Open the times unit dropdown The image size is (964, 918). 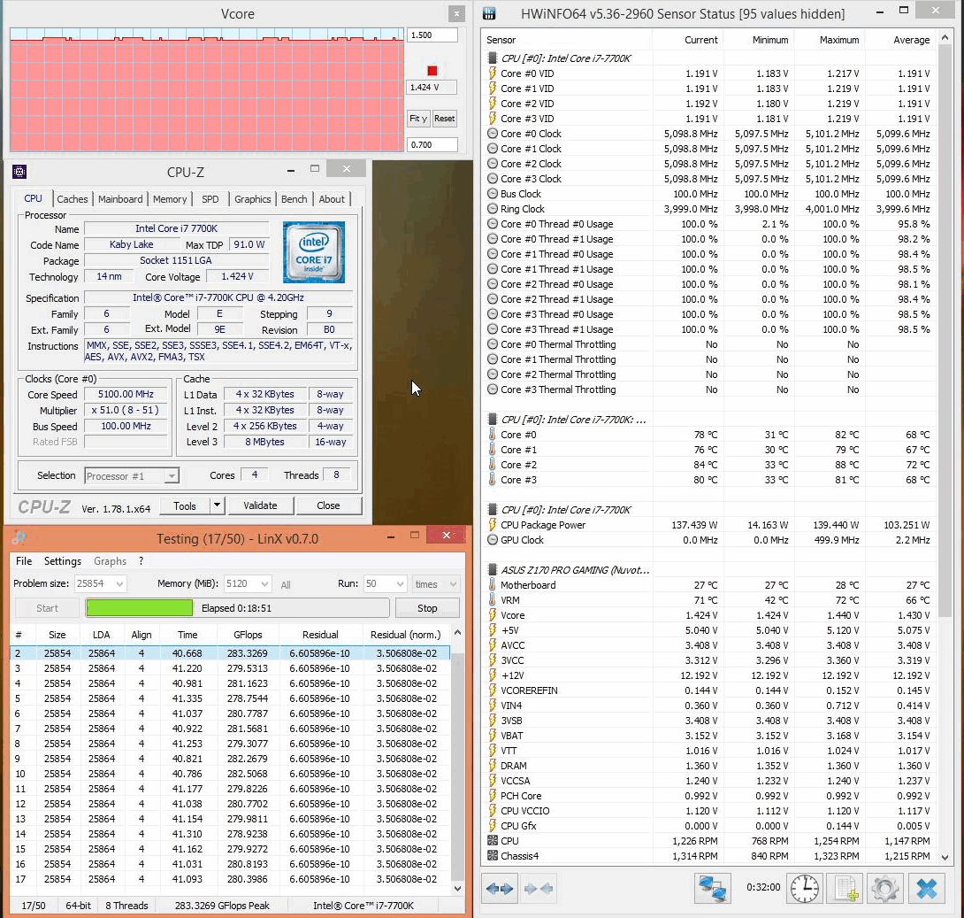pyautogui.click(x=453, y=583)
